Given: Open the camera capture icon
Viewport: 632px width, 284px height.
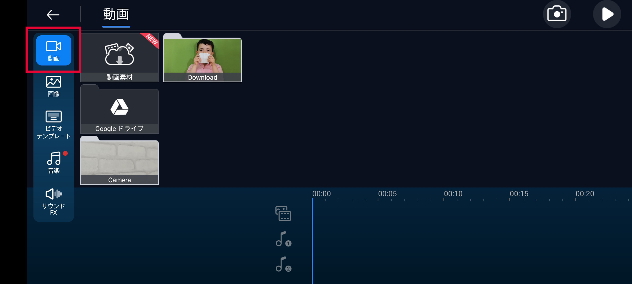Looking at the screenshot, I should tap(557, 14).
